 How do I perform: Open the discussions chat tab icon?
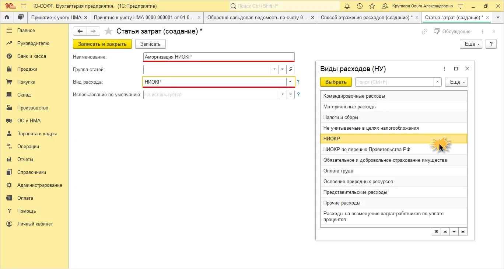20,17
